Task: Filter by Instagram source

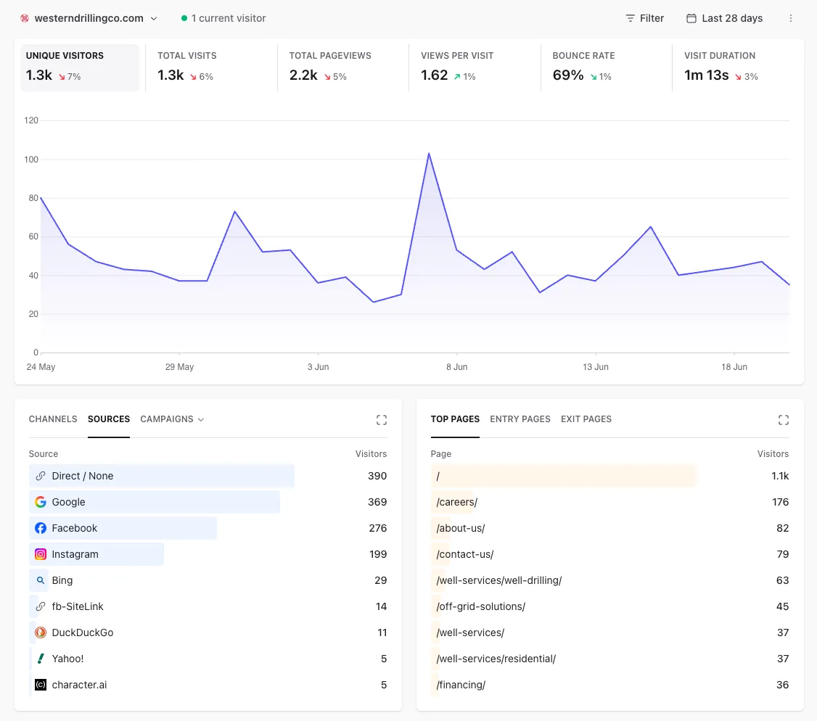Action: (x=75, y=553)
